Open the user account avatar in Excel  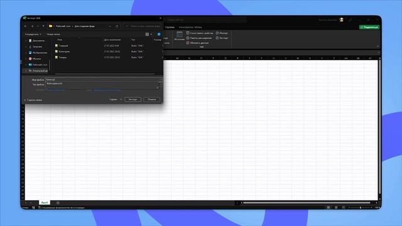click(x=342, y=19)
